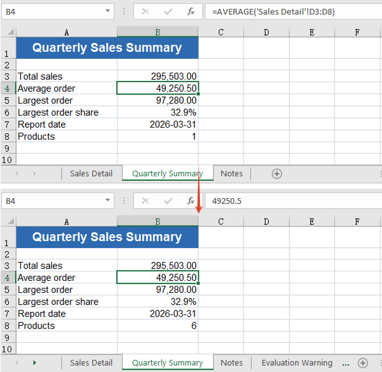Click Products value 6 in bottom sheet

158,326
